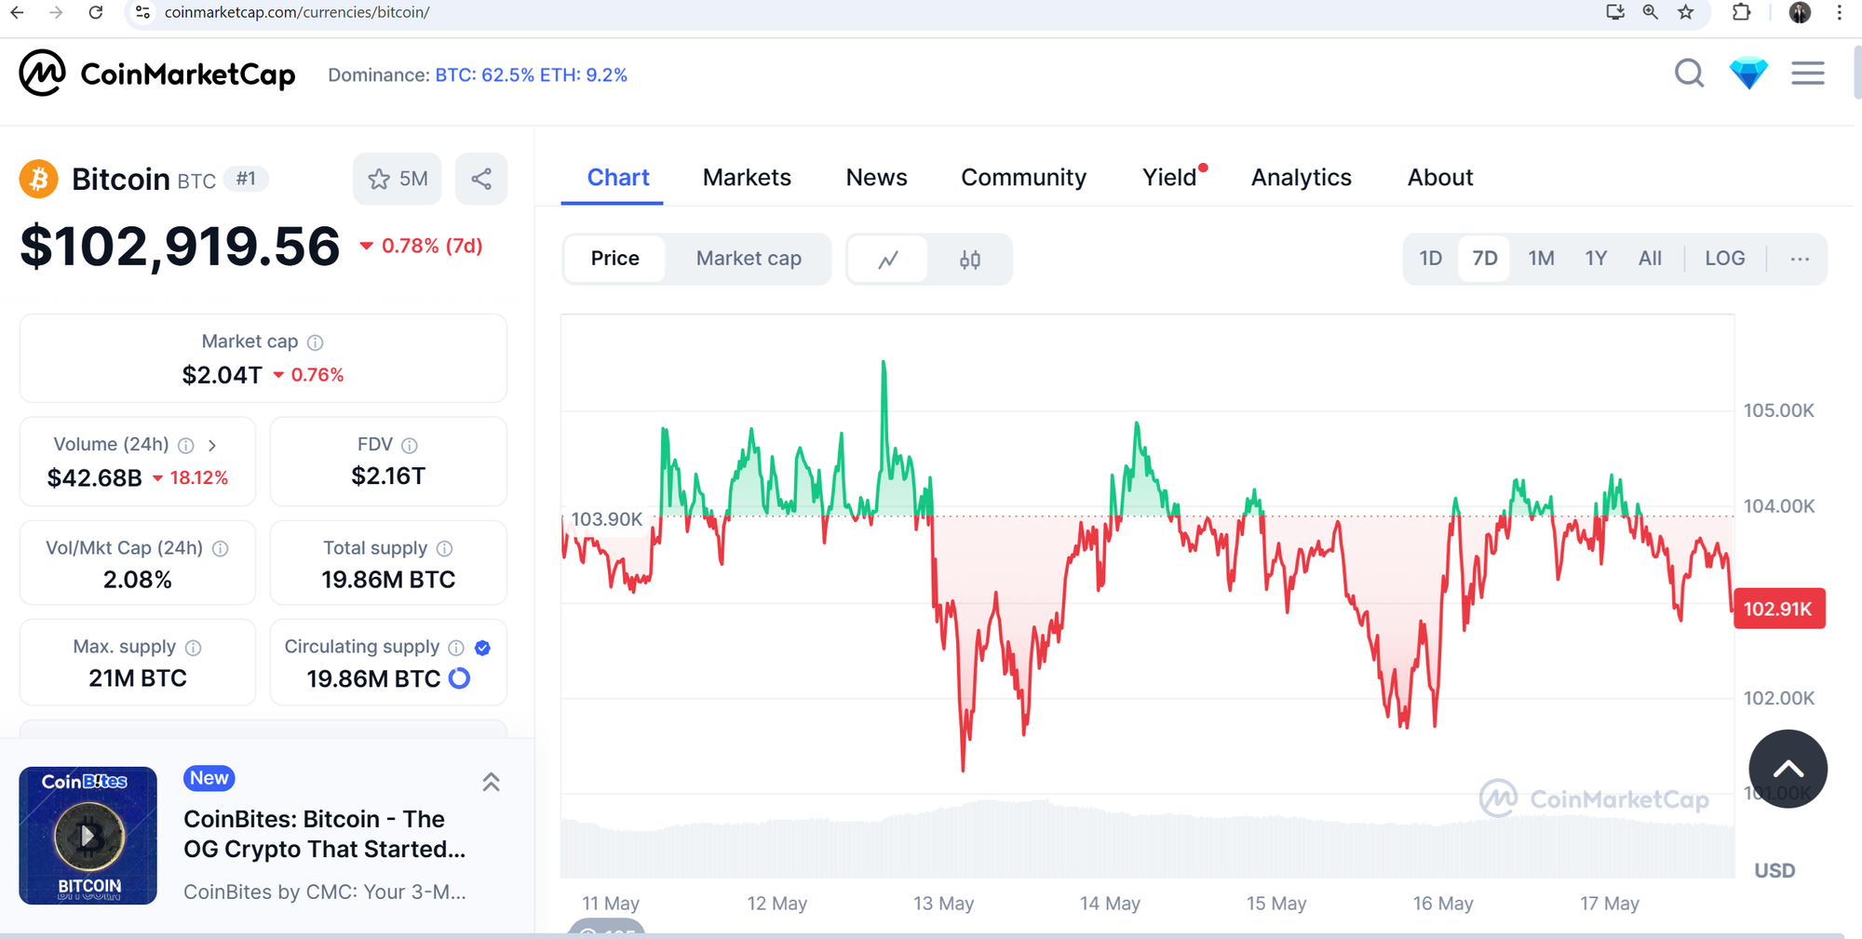Screen dimensions: 1862x939
Task: Share Bitcoin page via share icon
Action: pyautogui.click(x=481, y=179)
